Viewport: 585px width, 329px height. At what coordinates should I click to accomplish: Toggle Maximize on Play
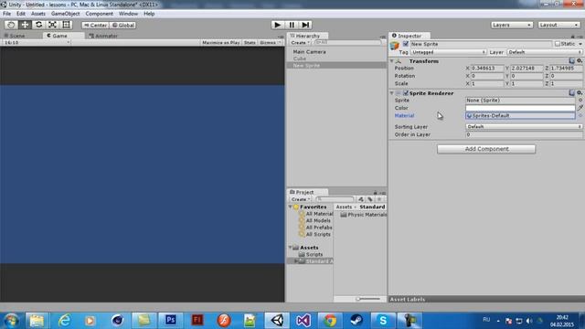click(221, 43)
